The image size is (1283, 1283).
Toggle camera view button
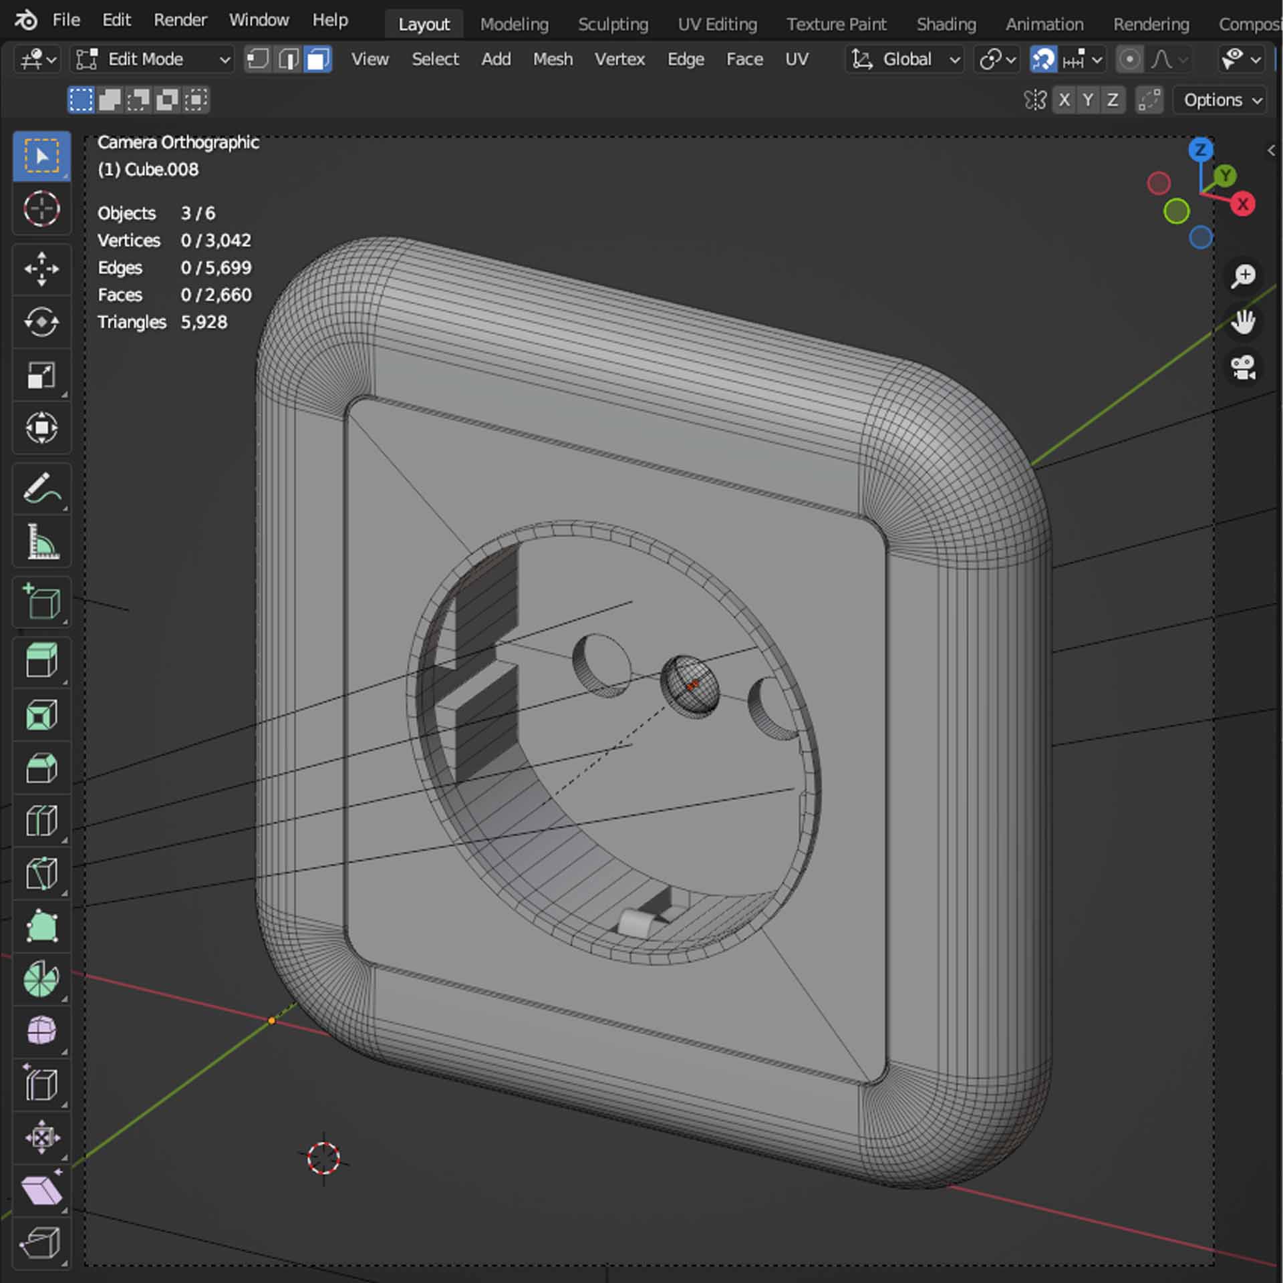(1243, 368)
